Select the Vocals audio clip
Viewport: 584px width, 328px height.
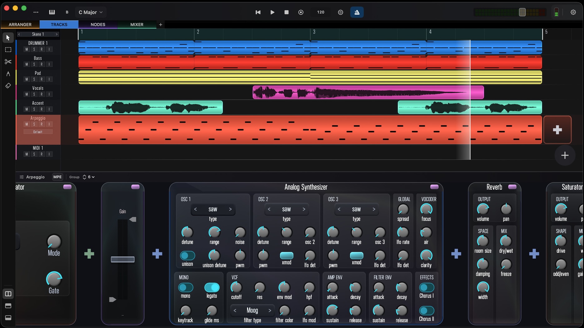pyautogui.click(x=368, y=92)
